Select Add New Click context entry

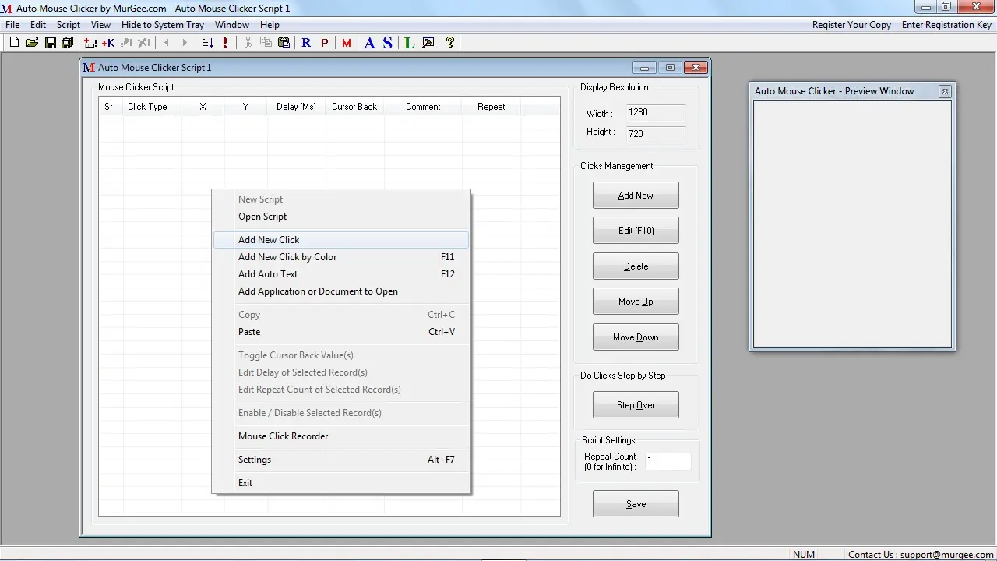pyautogui.click(x=341, y=240)
